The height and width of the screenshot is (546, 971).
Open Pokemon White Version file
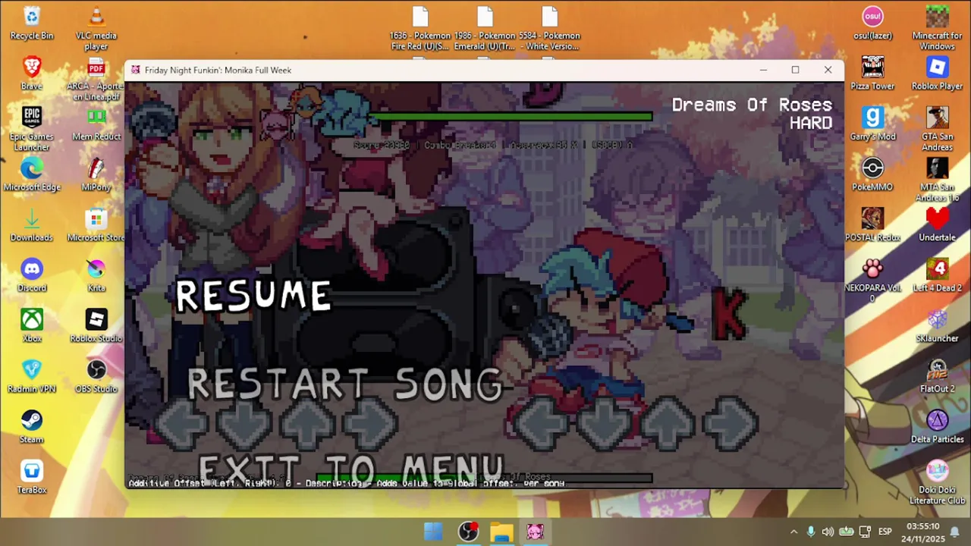[x=549, y=28]
